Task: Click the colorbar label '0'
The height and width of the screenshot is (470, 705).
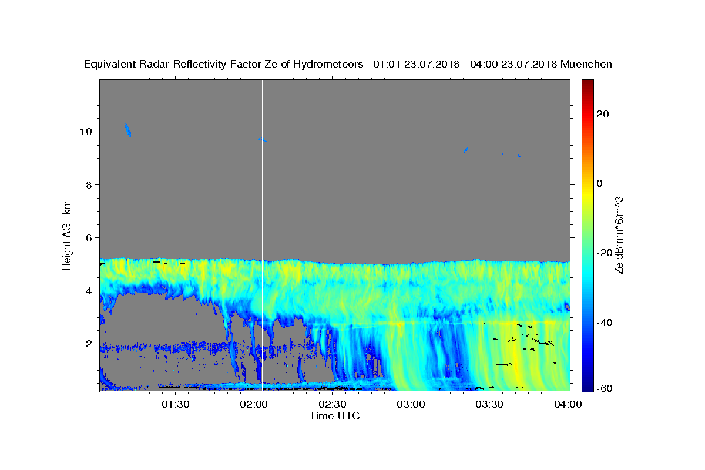Action: [600, 183]
